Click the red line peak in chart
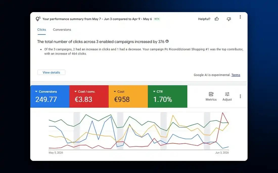The height and width of the screenshot is (173, 278). pyautogui.click(x=222, y=113)
